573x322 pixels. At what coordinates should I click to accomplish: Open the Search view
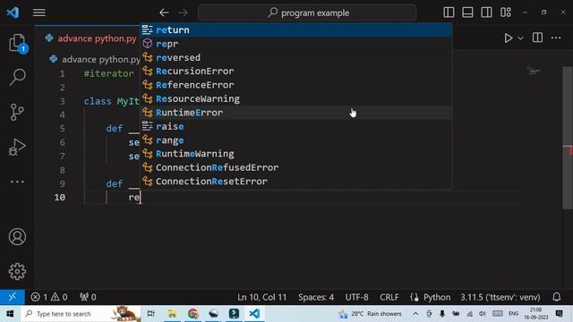click(17, 77)
